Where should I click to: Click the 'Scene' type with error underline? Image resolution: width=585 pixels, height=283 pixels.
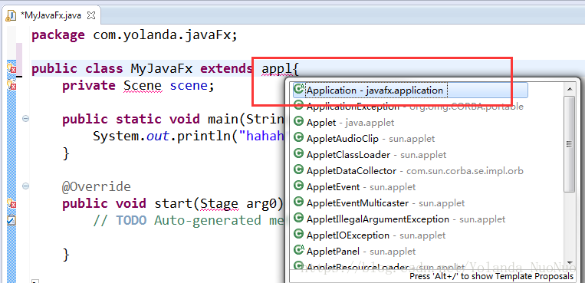[x=143, y=86]
